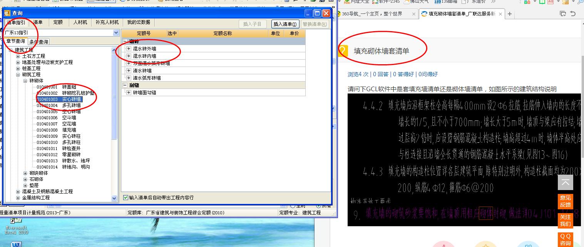
Task: Open the 我的云数据 tab
Action: [139, 22]
